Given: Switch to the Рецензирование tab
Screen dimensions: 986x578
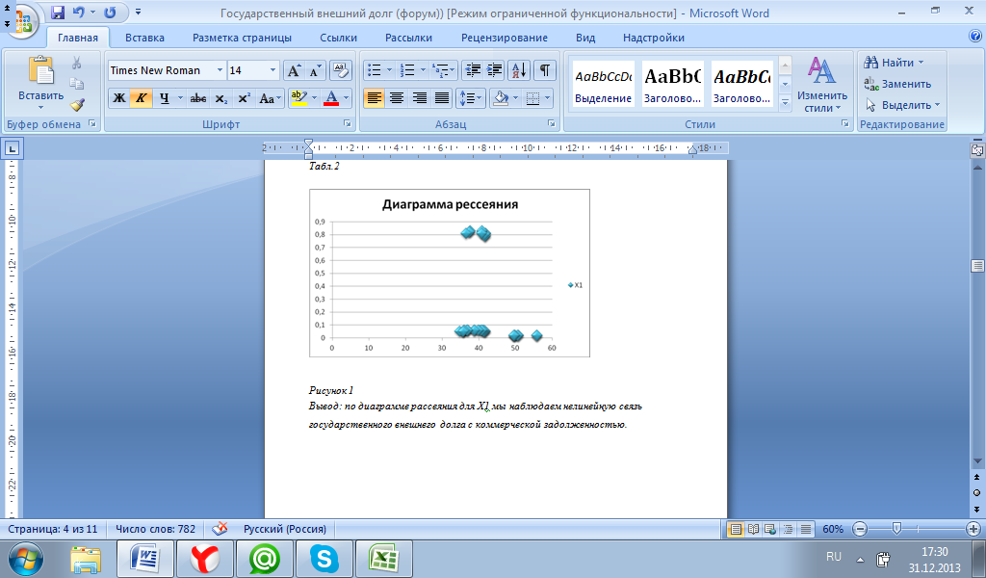Looking at the screenshot, I should coord(505,38).
